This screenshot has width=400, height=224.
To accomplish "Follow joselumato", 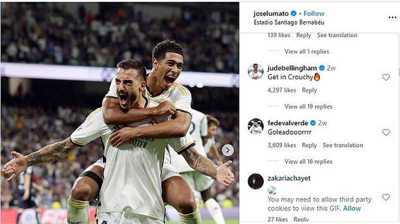I will tap(314, 13).
